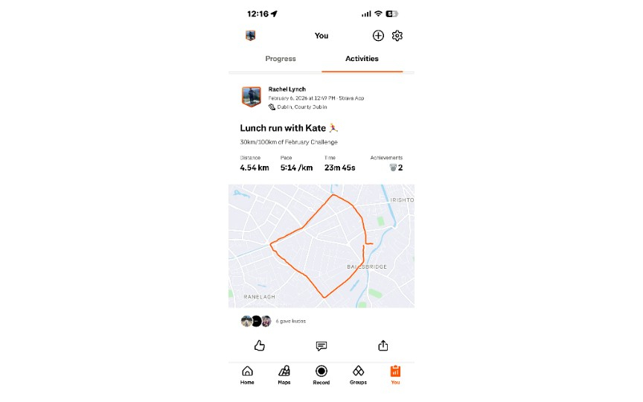Give kudos with the thumbs-up icon
The width and height of the screenshot is (643, 402).
click(x=259, y=345)
